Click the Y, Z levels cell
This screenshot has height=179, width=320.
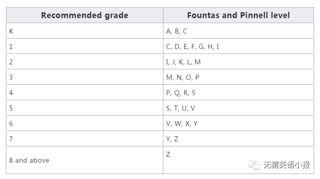point(239,139)
